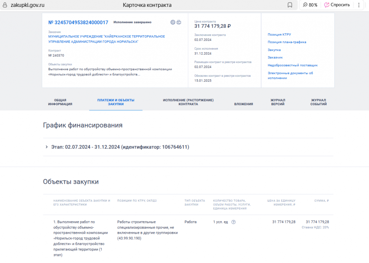369x263 pixels.
Task: Open the Недобросовестный поставщик link
Action: tap(293, 65)
